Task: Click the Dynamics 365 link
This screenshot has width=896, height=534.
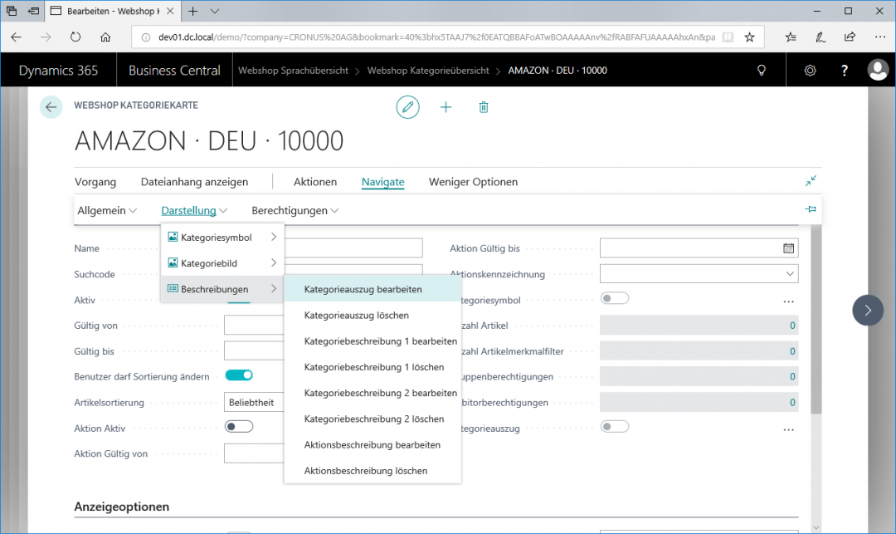Action: 58,71
